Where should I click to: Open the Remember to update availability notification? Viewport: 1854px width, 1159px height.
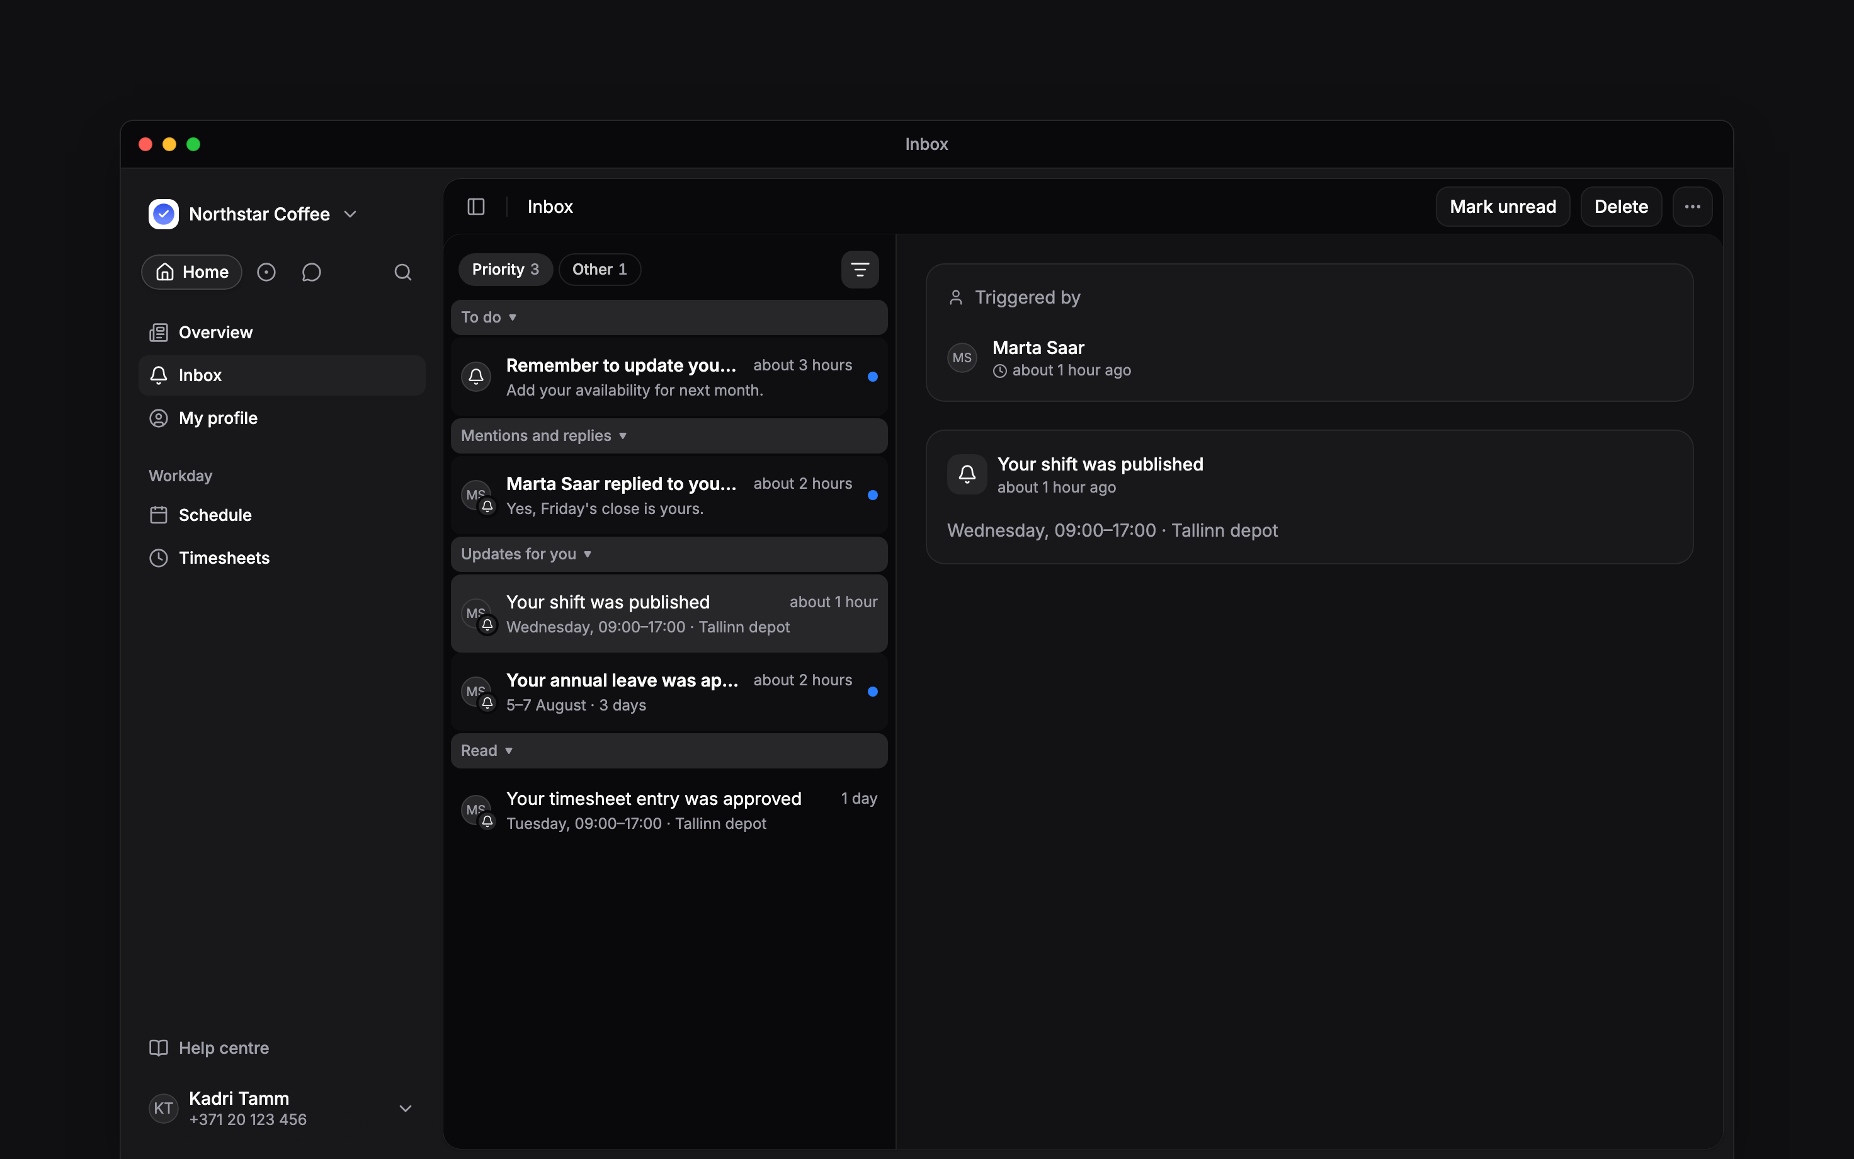point(669,377)
